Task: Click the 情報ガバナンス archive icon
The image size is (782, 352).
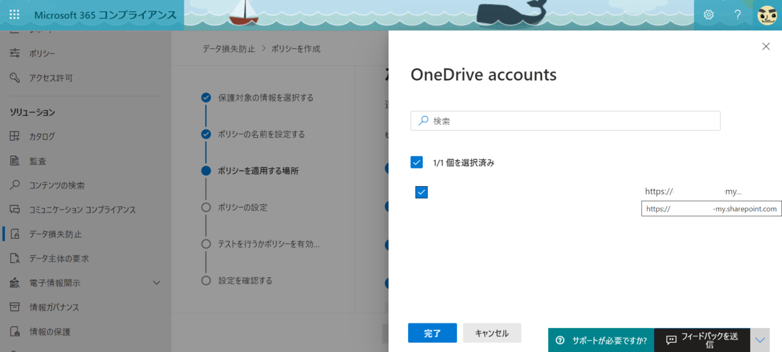Action: tap(15, 307)
